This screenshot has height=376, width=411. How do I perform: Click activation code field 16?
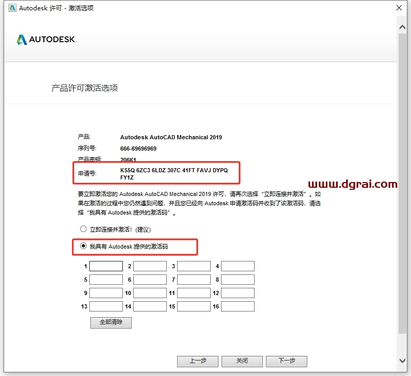coord(238,306)
